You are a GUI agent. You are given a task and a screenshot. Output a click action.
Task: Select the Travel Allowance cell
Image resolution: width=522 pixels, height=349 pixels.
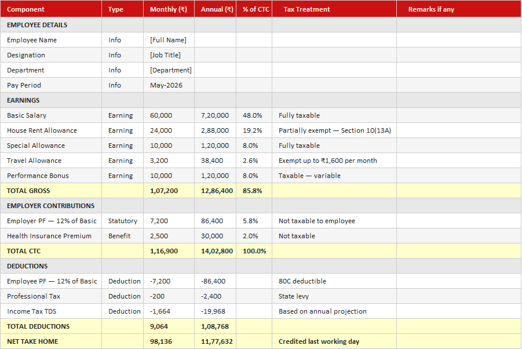pos(51,161)
